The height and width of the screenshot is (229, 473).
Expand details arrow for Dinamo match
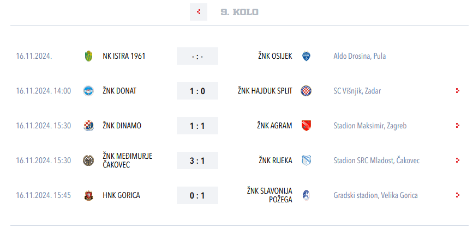[457, 126]
